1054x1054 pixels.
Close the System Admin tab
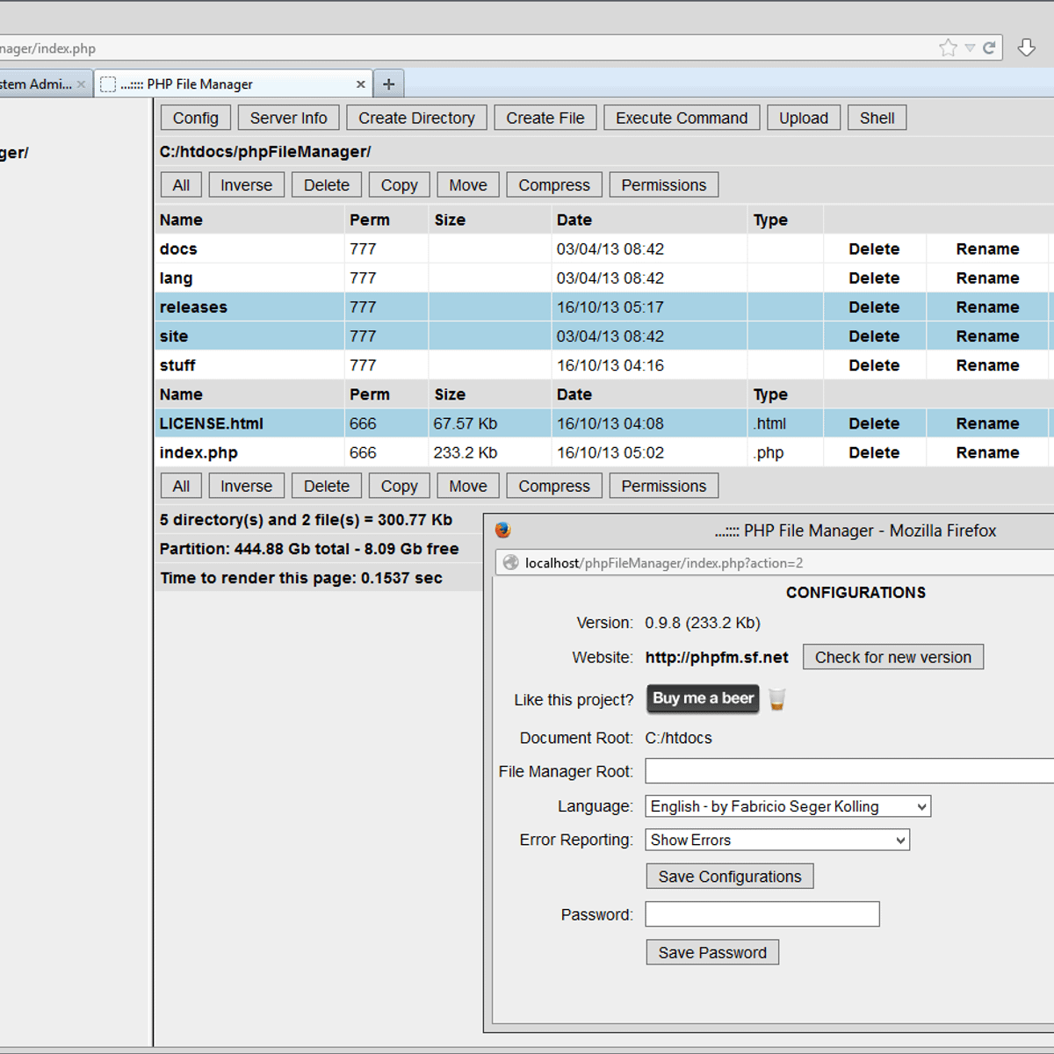(x=81, y=84)
